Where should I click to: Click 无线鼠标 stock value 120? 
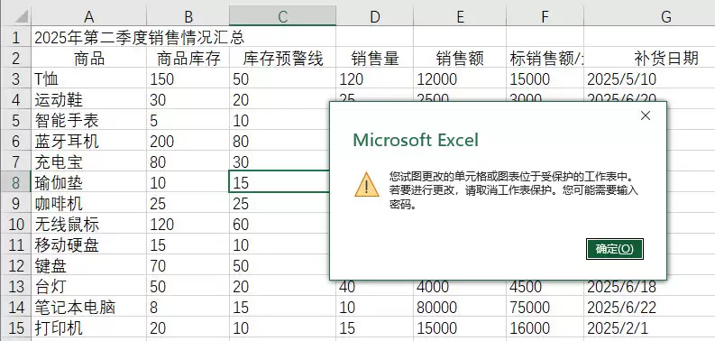click(x=188, y=224)
